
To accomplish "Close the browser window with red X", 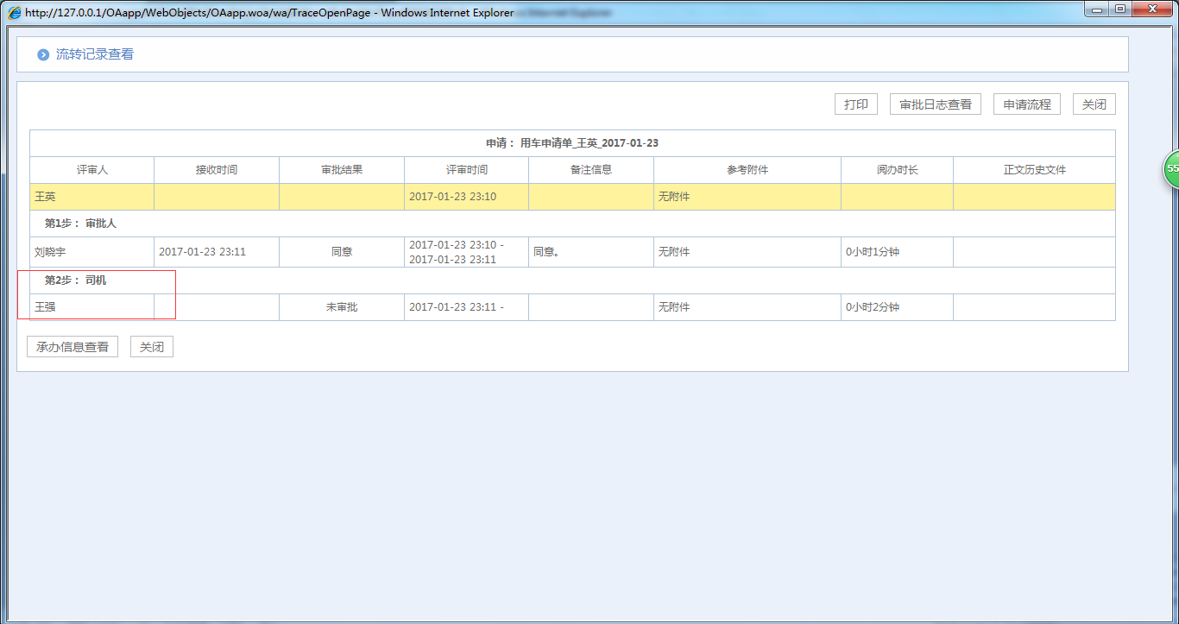I will (1153, 9).
